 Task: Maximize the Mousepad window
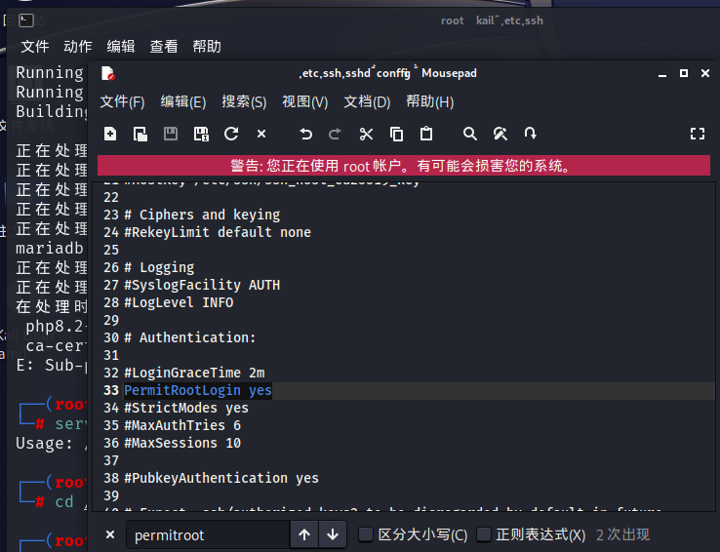point(684,73)
